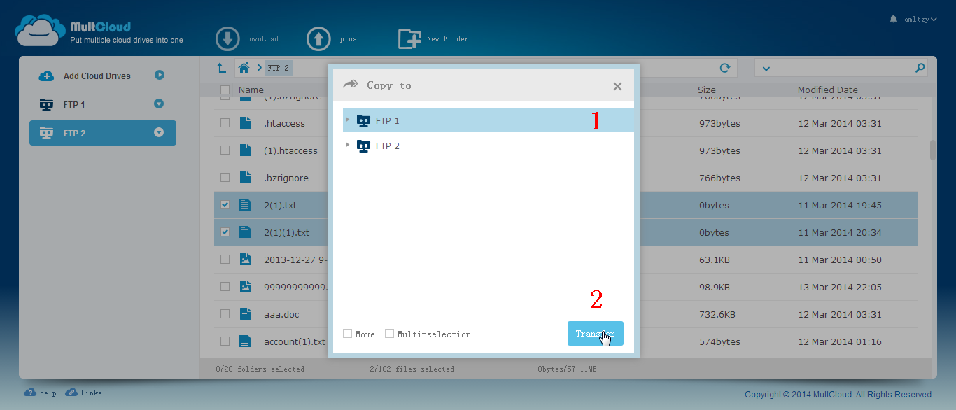Open notifications bell icon
The image size is (956, 410).
click(x=893, y=19)
